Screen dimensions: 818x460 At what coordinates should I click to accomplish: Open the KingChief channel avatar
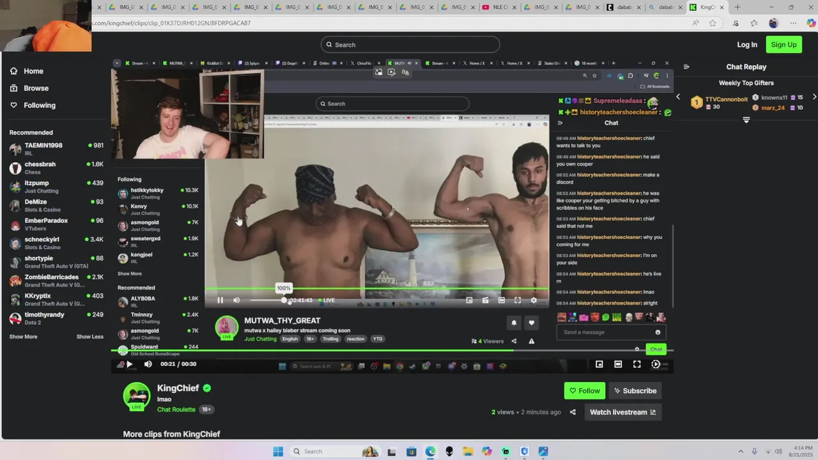click(x=137, y=395)
